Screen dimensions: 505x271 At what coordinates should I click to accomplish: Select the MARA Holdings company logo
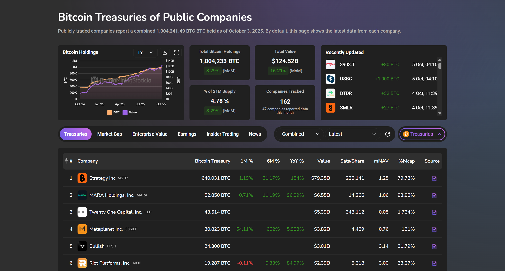pos(82,195)
